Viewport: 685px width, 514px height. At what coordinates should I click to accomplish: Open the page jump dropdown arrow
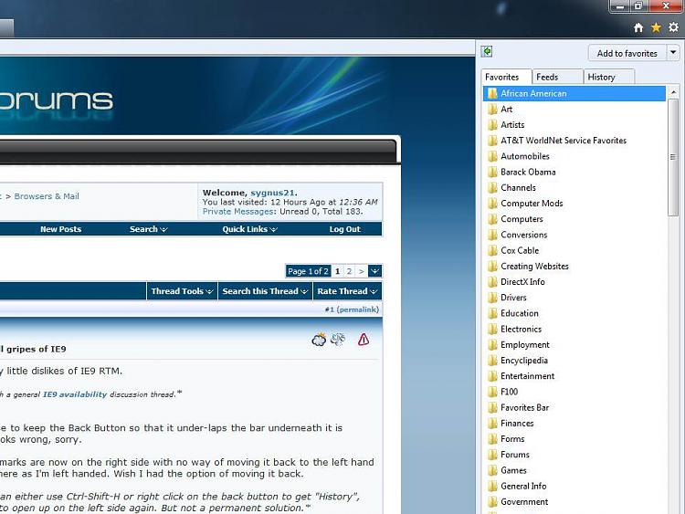pos(374,271)
